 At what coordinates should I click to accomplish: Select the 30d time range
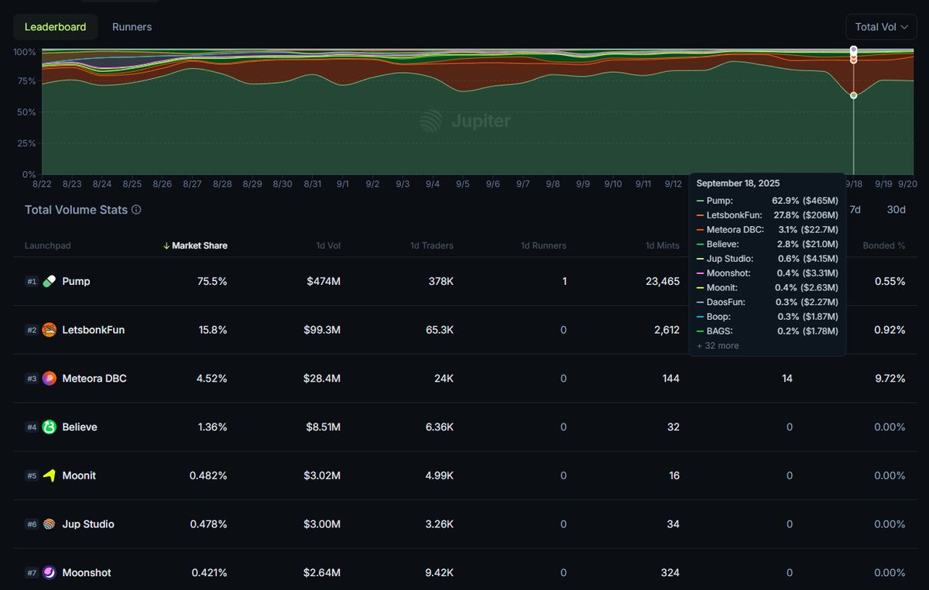tap(896, 210)
